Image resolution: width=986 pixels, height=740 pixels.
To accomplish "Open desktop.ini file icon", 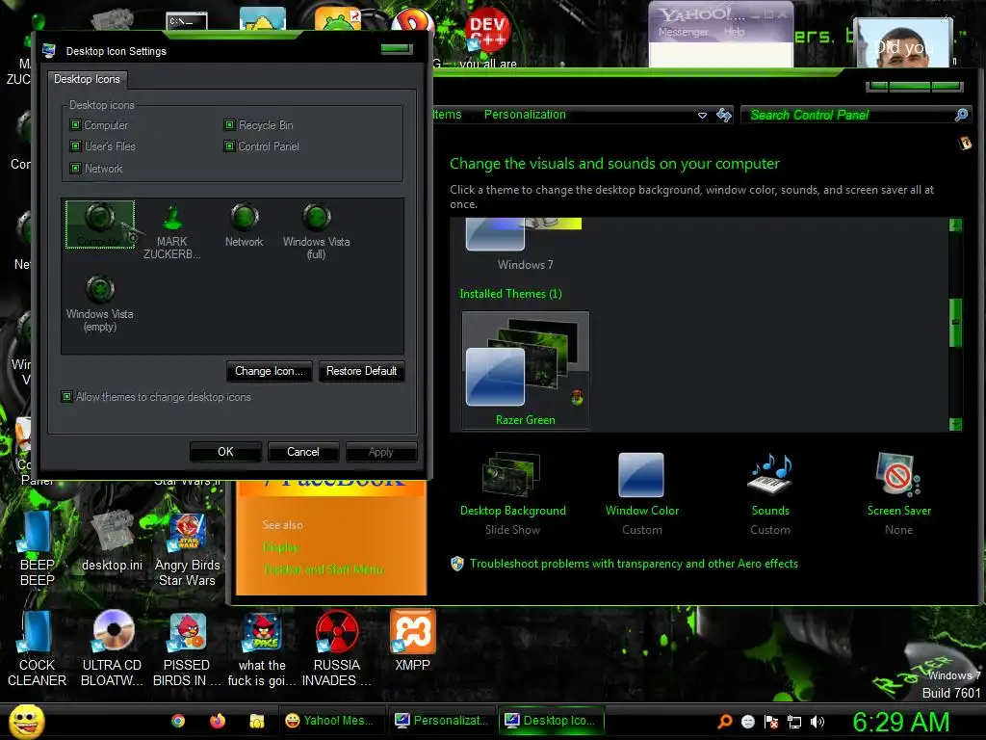I will [112, 542].
